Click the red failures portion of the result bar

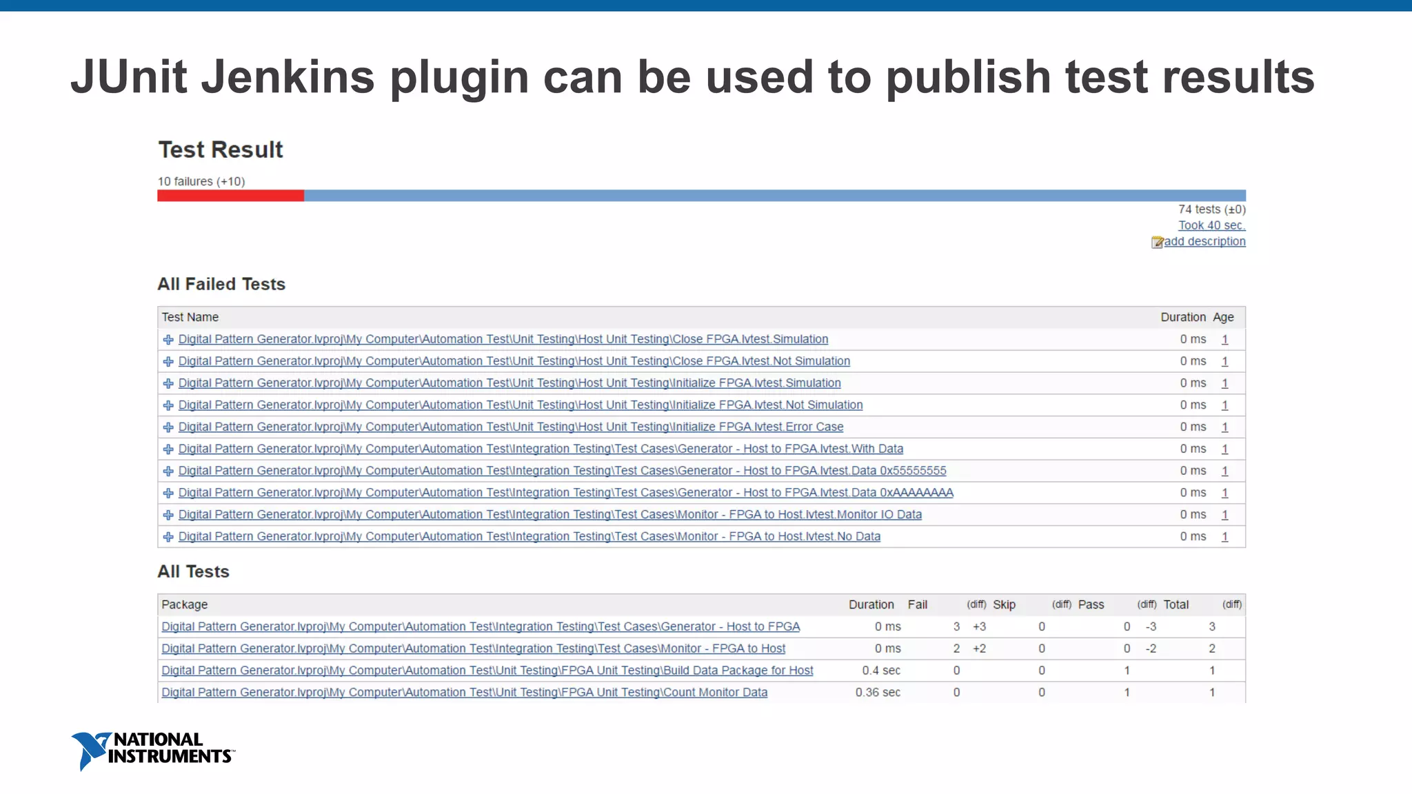tap(230, 196)
